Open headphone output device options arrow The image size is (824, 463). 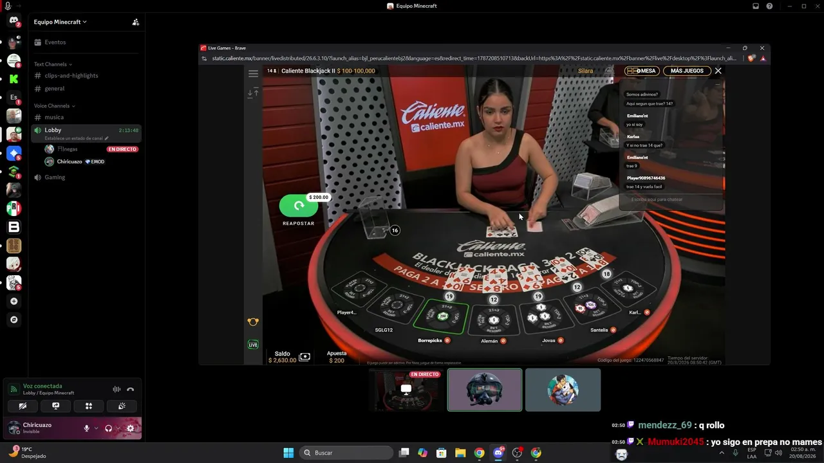click(118, 428)
